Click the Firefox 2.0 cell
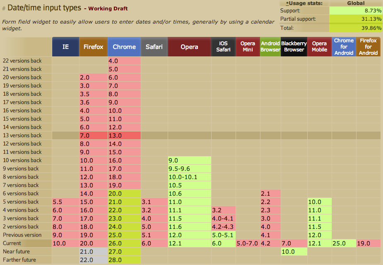Viewport: 383px width, 265px height. coord(93,78)
